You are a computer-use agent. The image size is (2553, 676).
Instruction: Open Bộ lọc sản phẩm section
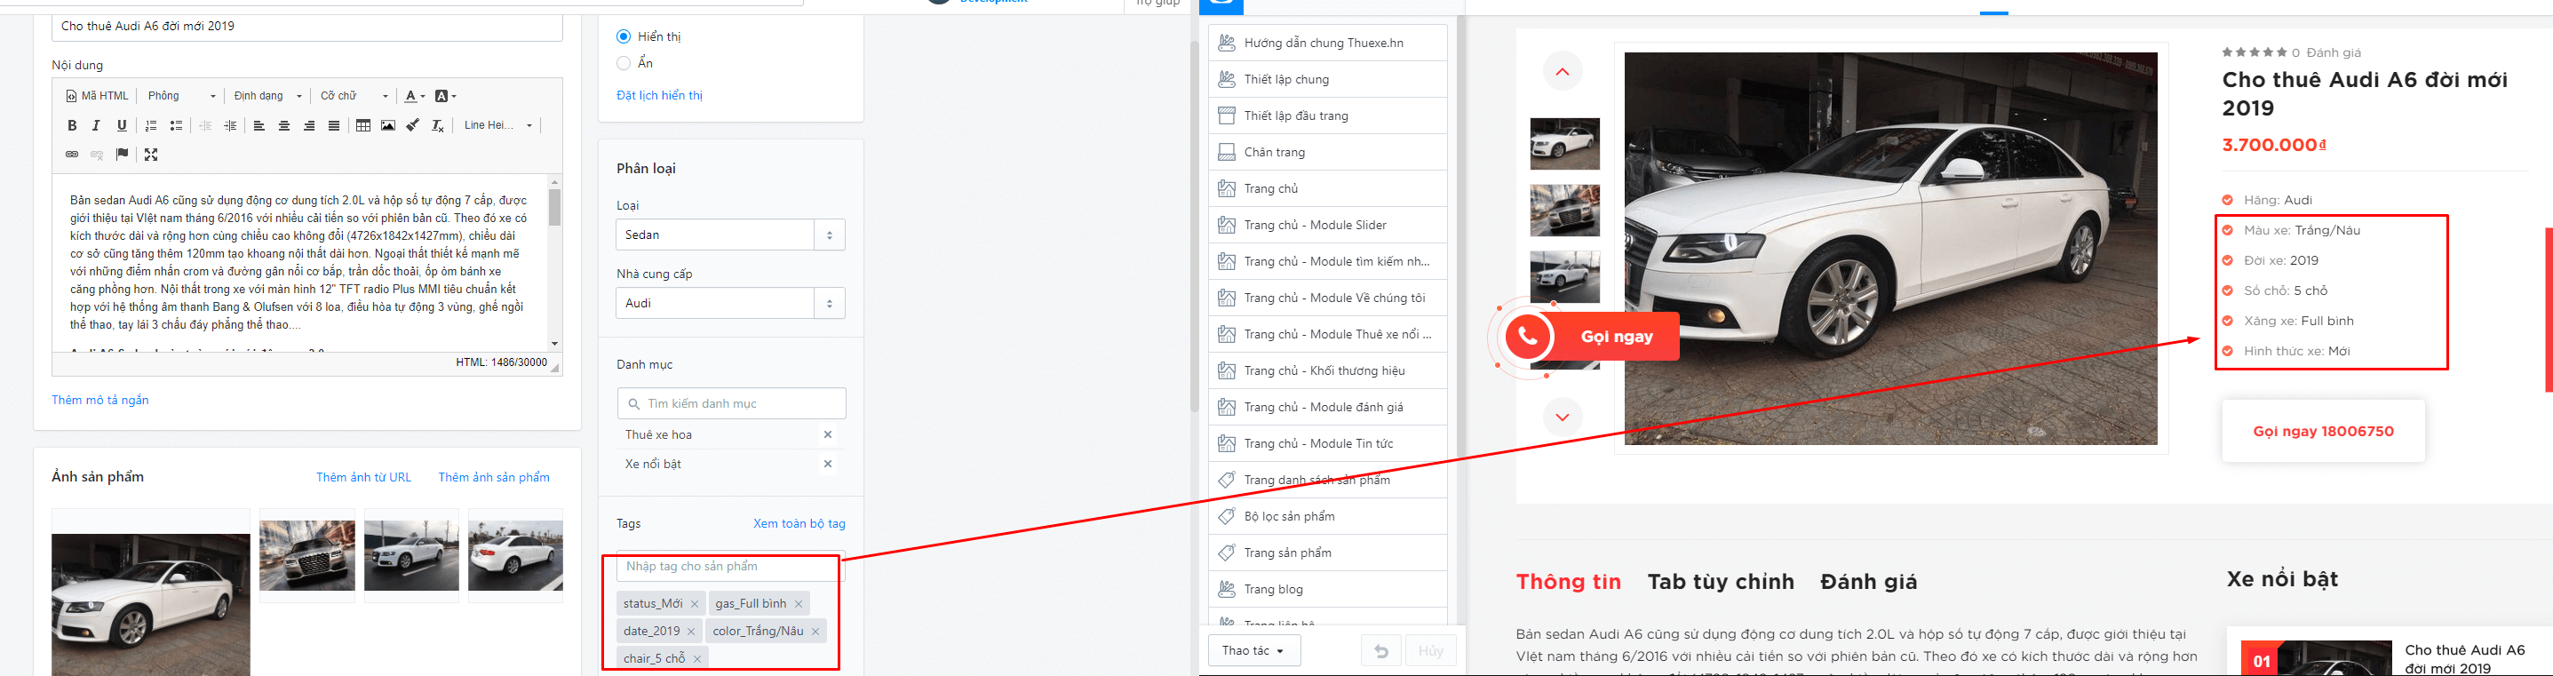(x=1327, y=516)
